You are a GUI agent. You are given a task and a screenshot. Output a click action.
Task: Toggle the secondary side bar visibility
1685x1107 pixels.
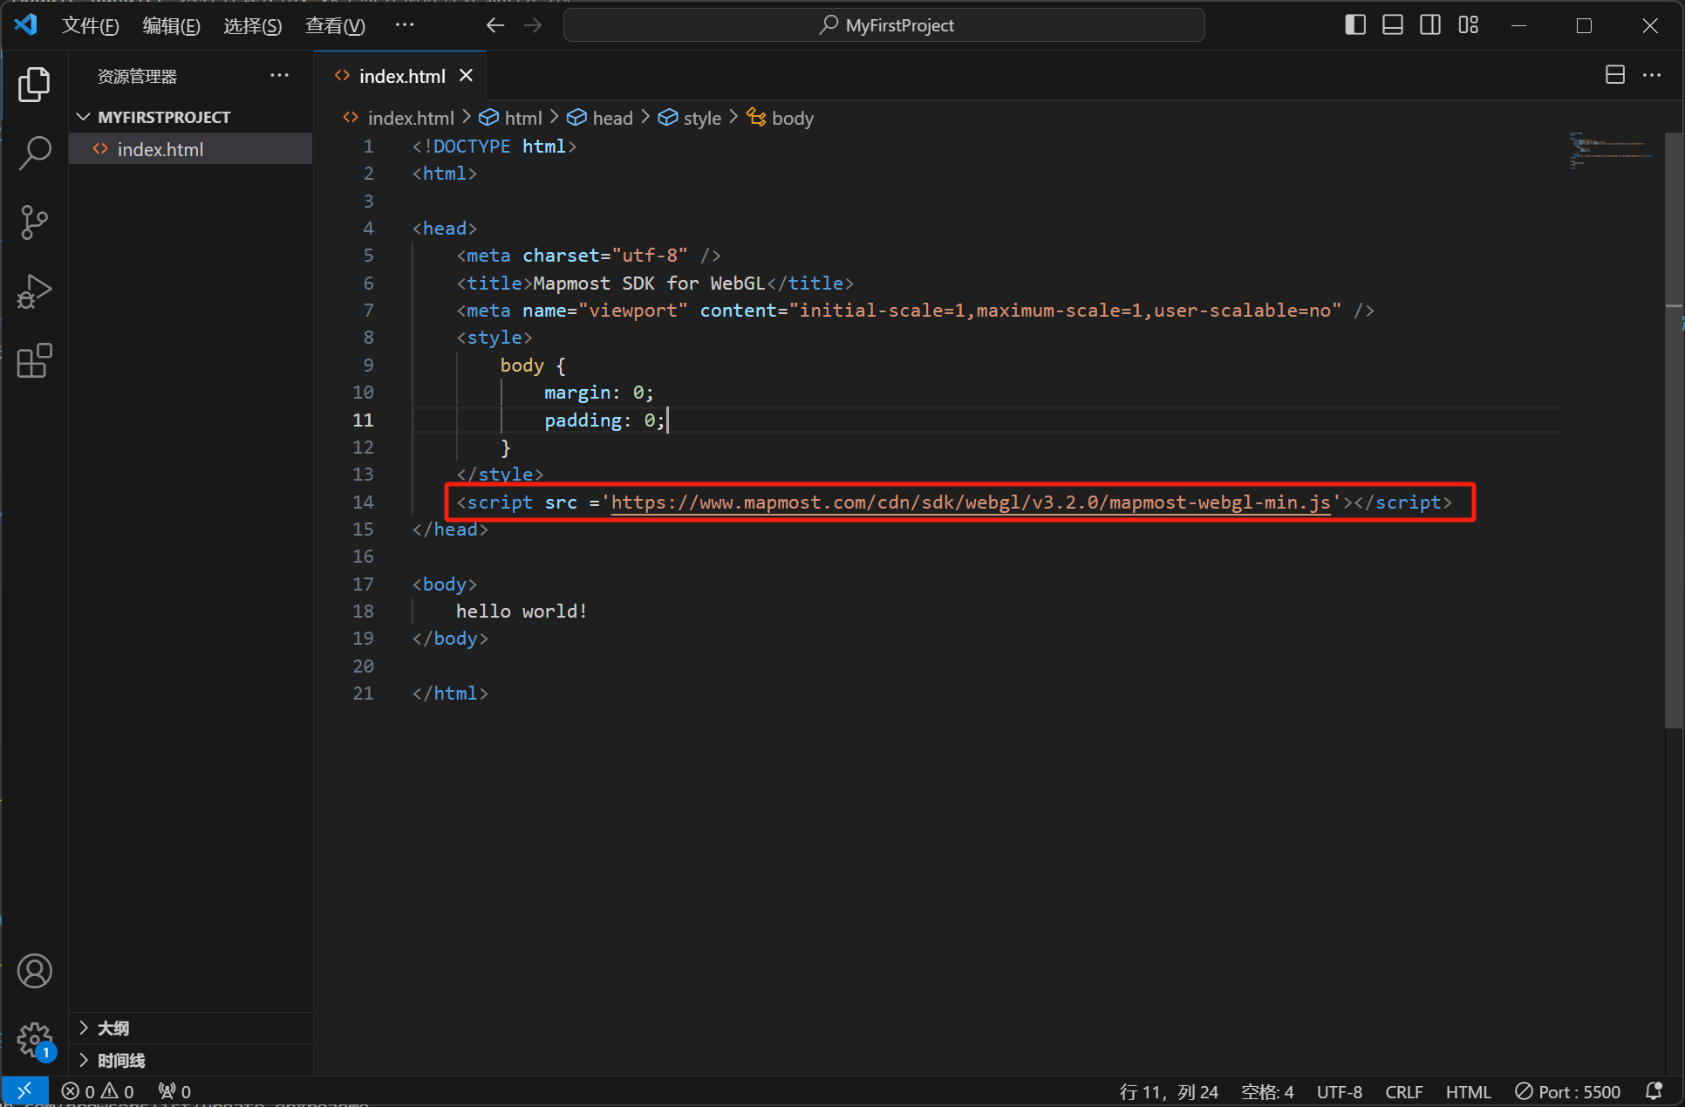point(1430,24)
